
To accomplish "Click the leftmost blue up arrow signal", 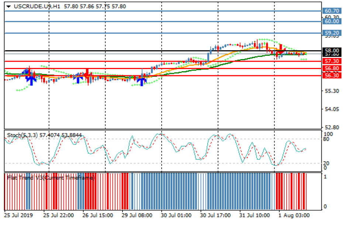I will click(31, 79).
